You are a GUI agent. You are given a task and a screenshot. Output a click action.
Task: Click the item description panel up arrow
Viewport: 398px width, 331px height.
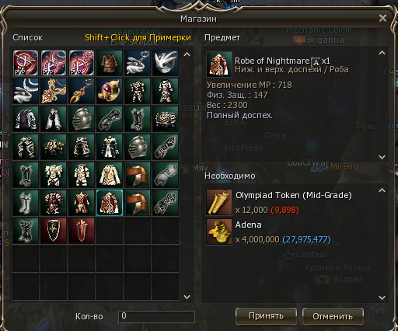coord(382,53)
